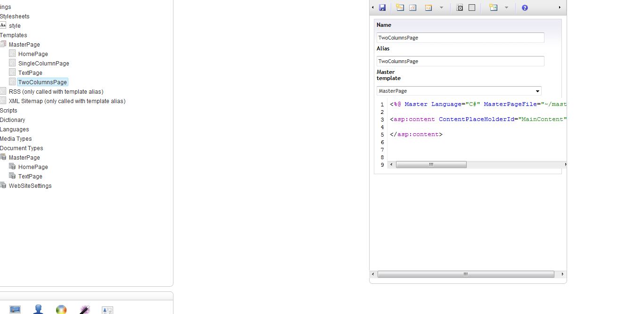
Task: Click the Alias text field
Action: [460, 61]
